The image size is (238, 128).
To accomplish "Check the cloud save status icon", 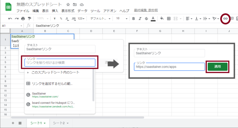I will [x=82, y=5].
